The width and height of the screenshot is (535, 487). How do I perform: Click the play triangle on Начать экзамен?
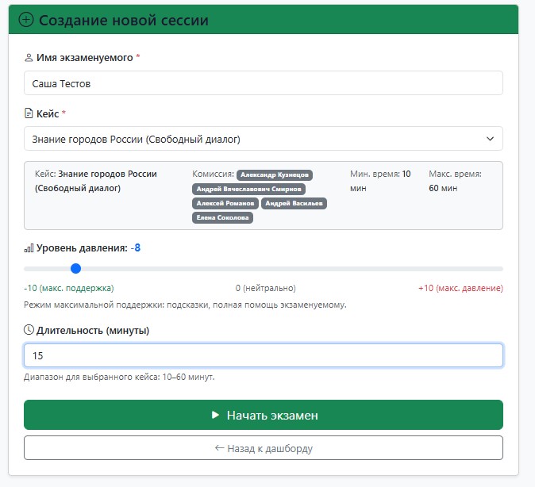click(215, 415)
